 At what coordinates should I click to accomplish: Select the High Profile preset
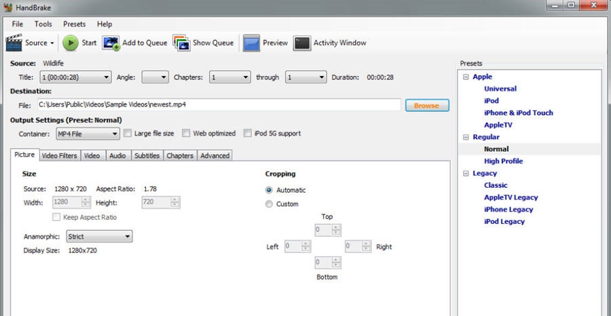(504, 161)
